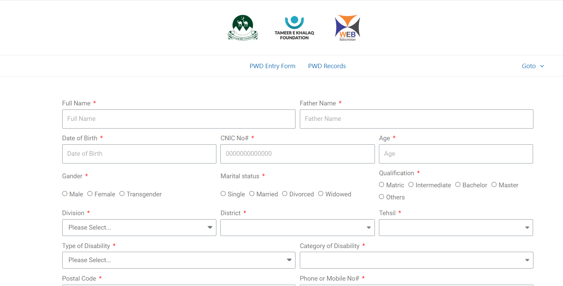
Task: Click the Date of Birth field
Action: pos(139,154)
